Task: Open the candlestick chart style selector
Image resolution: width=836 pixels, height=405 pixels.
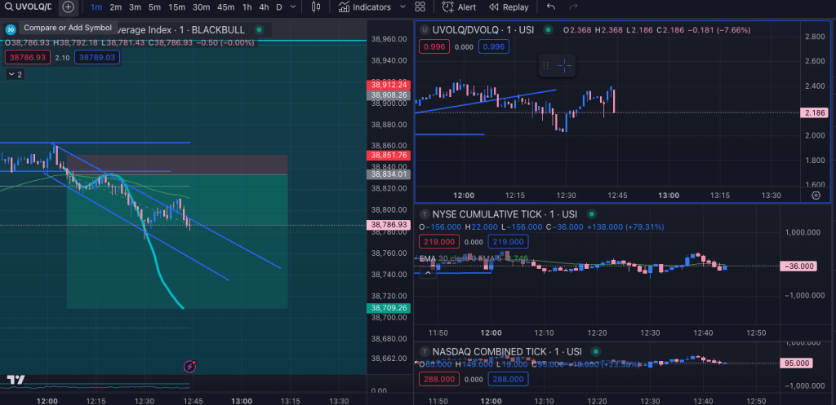Action: [x=317, y=7]
